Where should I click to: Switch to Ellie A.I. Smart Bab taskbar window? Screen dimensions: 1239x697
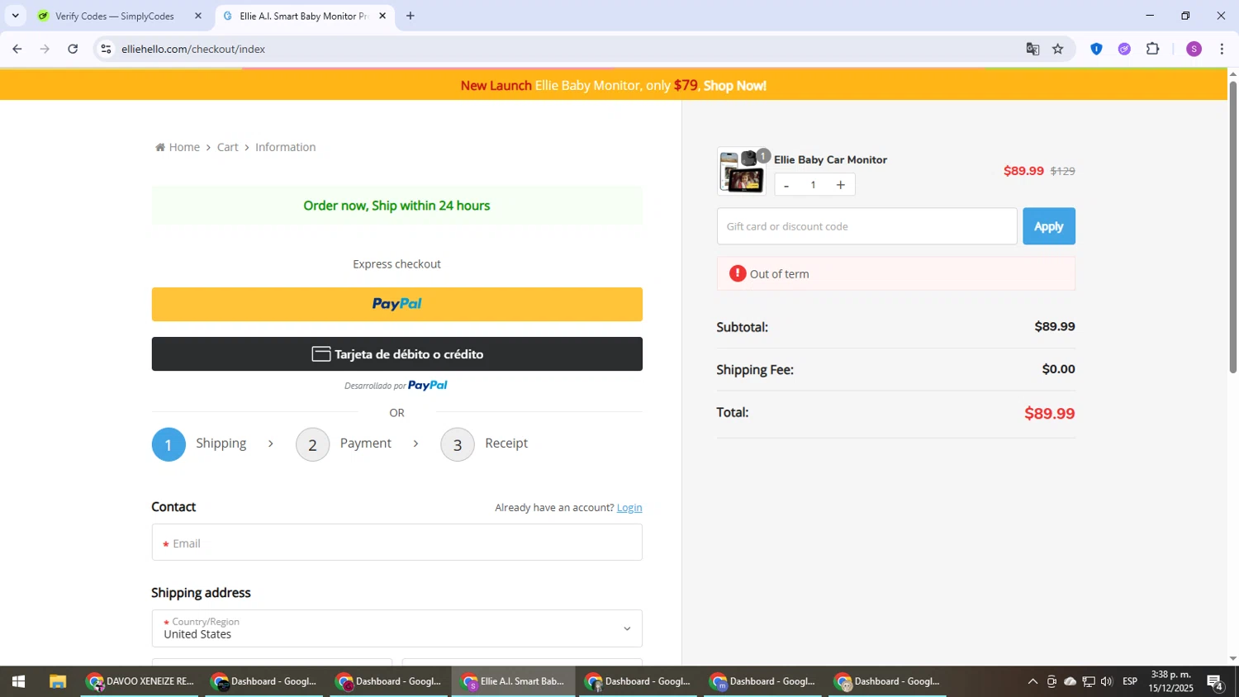513,681
